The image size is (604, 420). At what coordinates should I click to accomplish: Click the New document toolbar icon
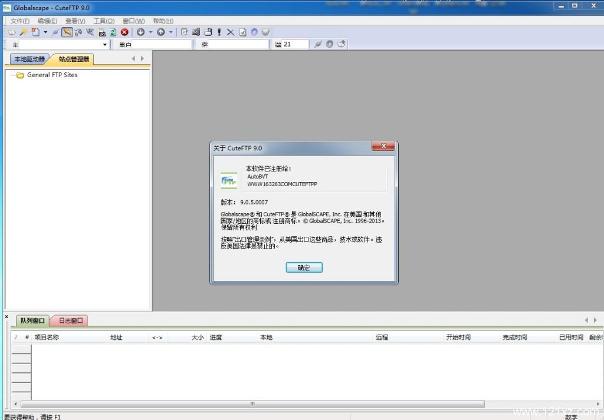click(x=35, y=32)
